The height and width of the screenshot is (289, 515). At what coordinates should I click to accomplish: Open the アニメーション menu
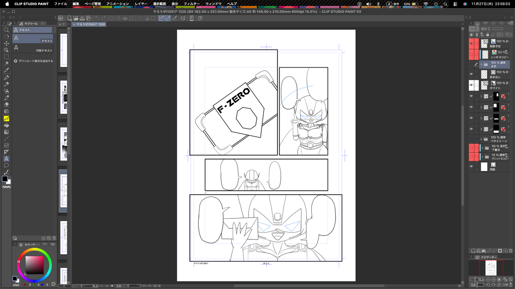[117, 4]
